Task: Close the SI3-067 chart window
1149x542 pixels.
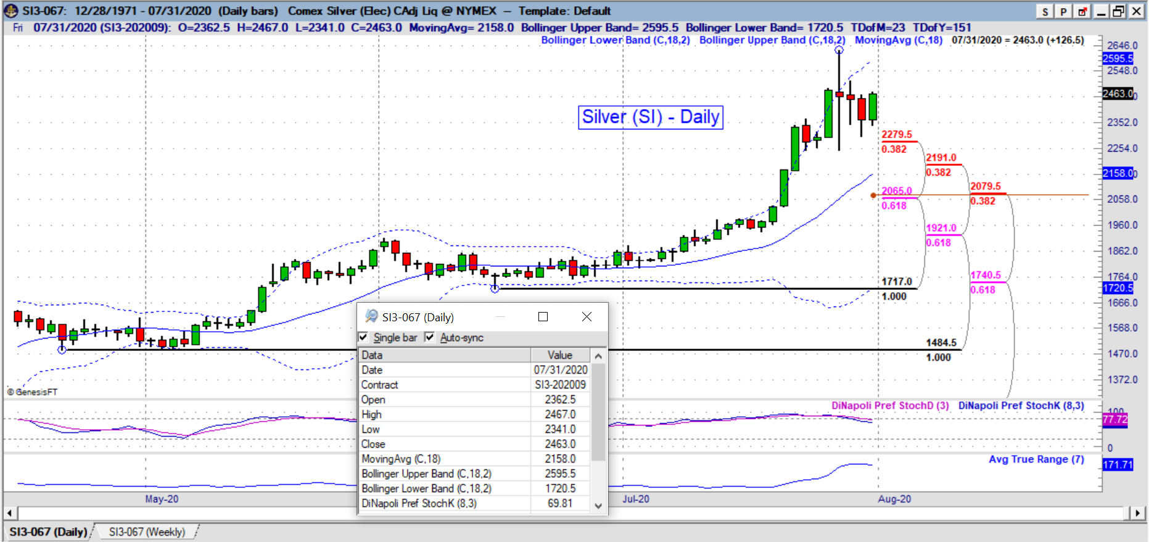Action: pos(1136,12)
